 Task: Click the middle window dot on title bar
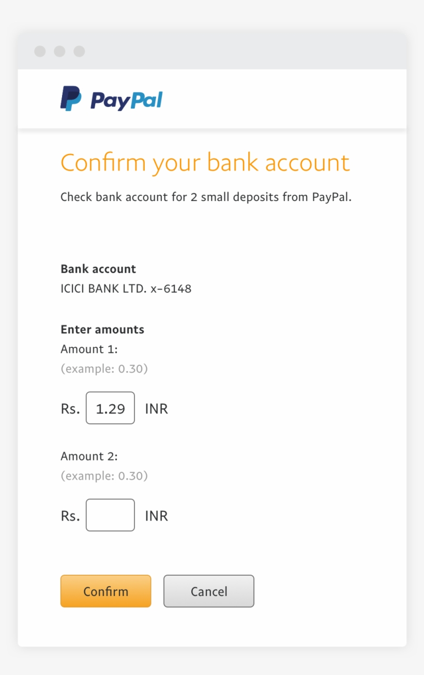coord(59,51)
